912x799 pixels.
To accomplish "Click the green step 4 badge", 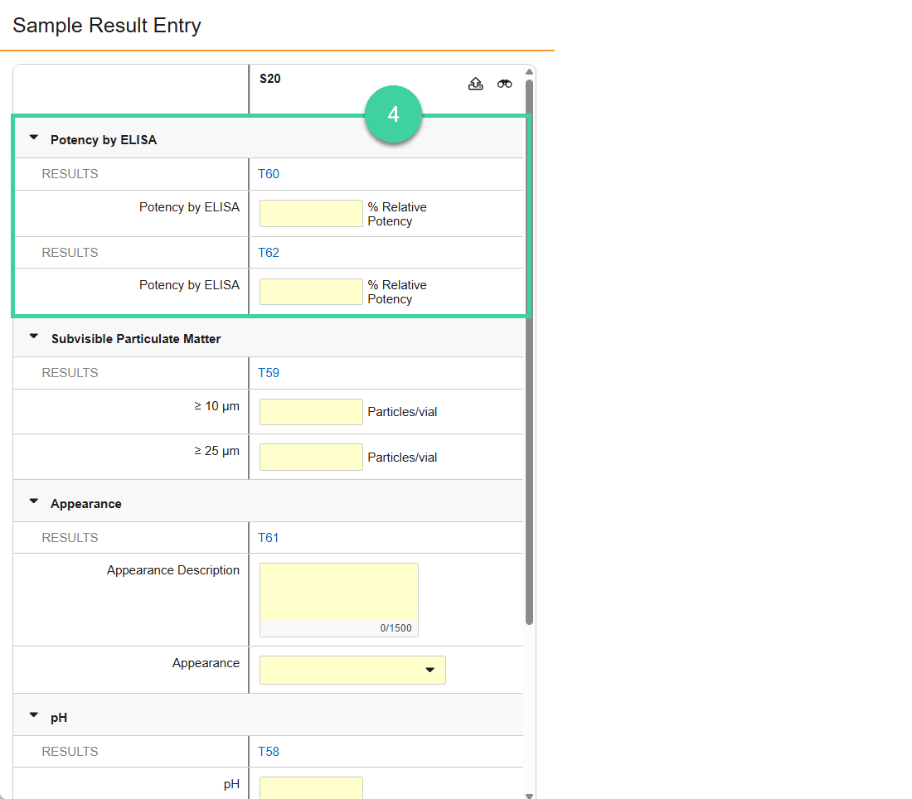I will coord(393,114).
